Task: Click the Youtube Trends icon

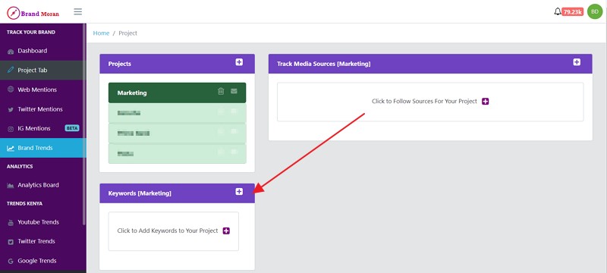Action: [x=11, y=222]
